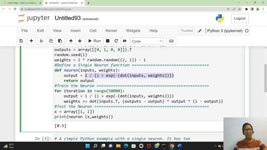The image size is (267, 150).
Task: Reload the page in Chrome
Action: click(x=15, y=9)
